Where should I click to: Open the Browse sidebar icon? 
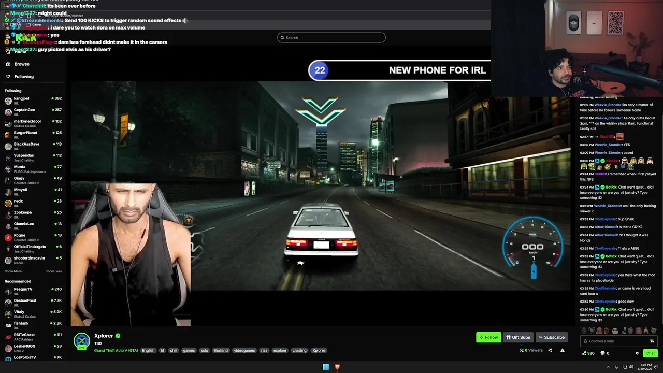[x=8, y=64]
